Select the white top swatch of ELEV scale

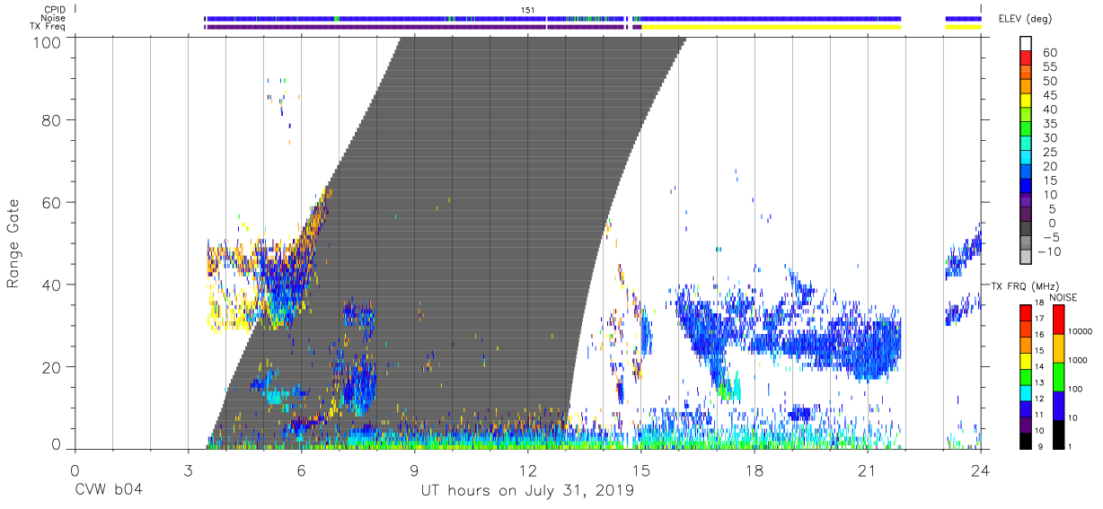point(1026,45)
